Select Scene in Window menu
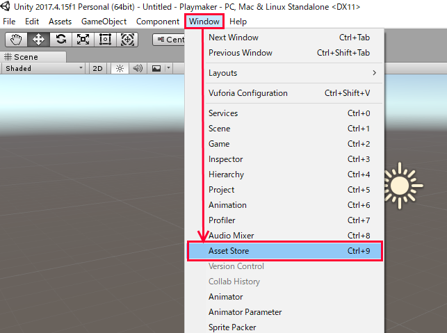 click(285, 129)
